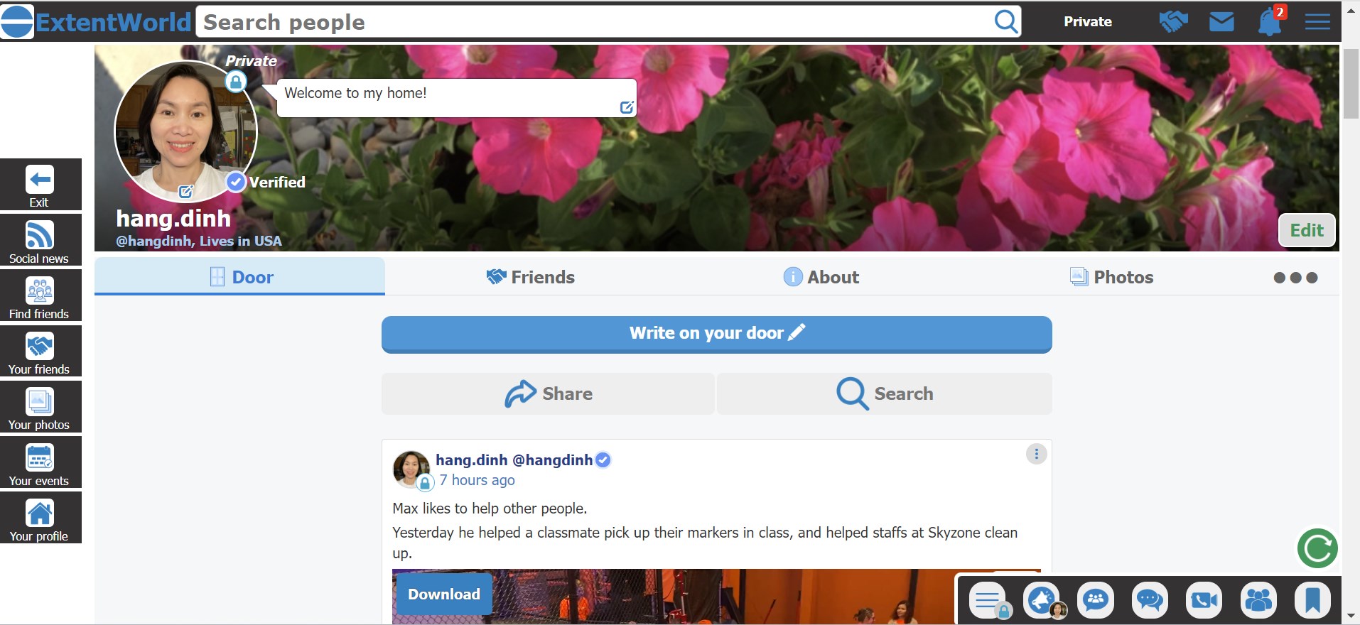The height and width of the screenshot is (625, 1360).
Task: Click the post photo under the text
Action: tap(716, 597)
